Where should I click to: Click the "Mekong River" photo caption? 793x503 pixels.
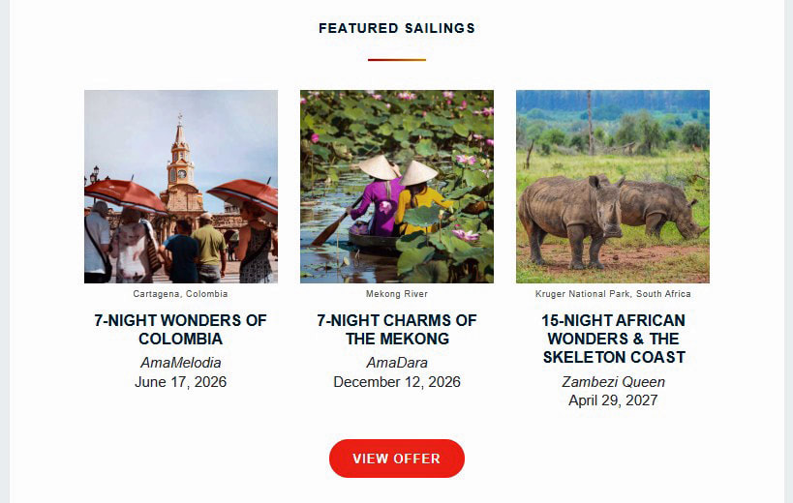(x=397, y=294)
